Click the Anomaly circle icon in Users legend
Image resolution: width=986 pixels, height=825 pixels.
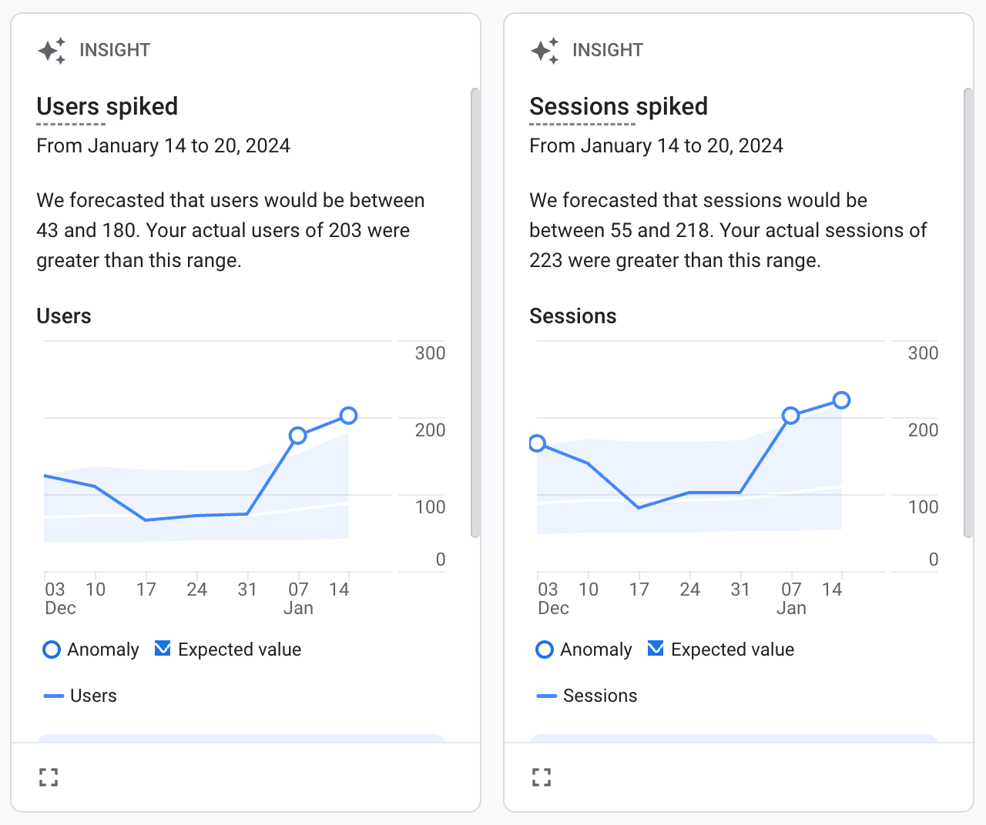coord(52,650)
